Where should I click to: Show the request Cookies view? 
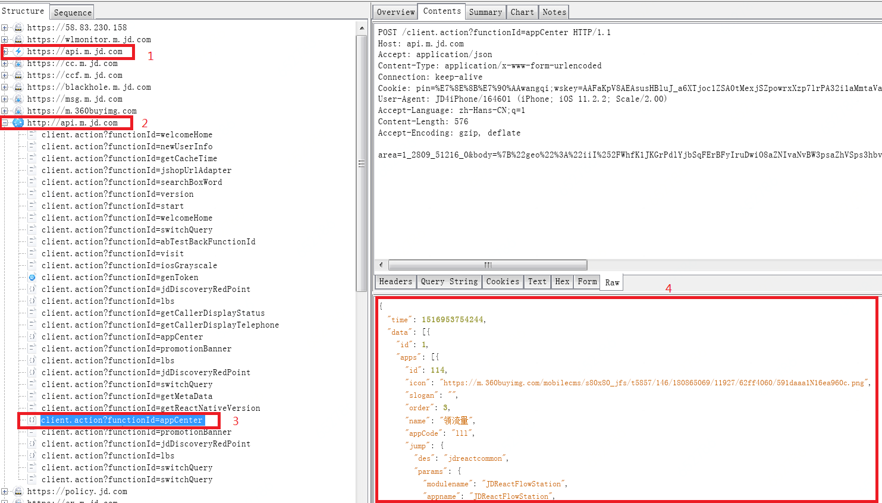click(503, 282)
